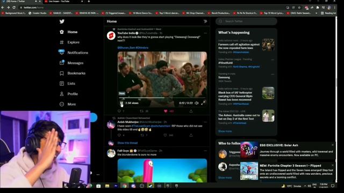Image resolution: width=344 pixels, height=193 pixels.
Task: Open the Fall Guys tweet image
Action: pos(162,170)
